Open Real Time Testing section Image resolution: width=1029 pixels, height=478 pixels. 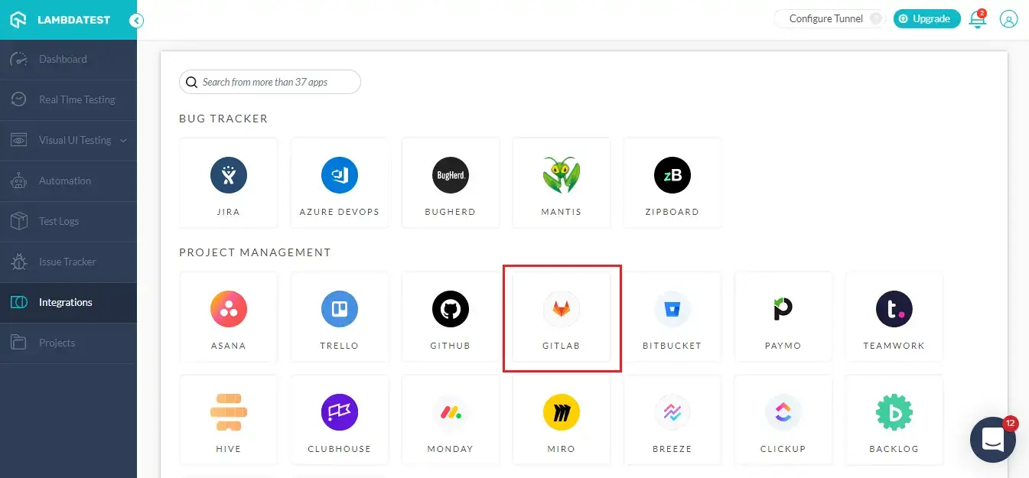[77, 100]
